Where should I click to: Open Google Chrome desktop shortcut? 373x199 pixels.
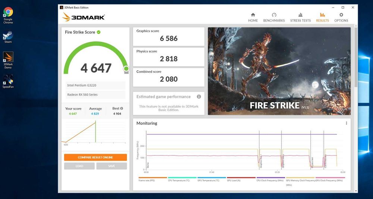point(8,15)
